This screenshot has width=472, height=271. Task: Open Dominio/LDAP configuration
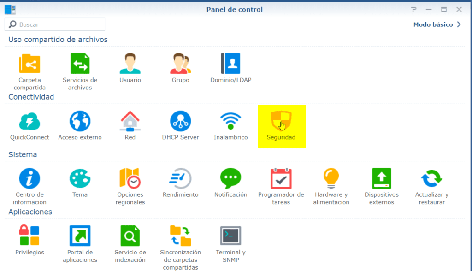tap(231, 64)
